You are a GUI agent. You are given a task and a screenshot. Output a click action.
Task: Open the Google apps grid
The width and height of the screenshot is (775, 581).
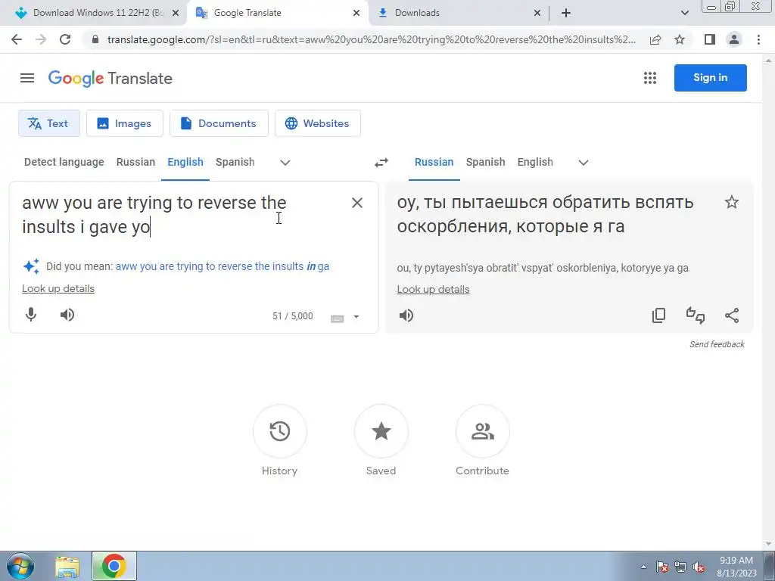coord(650,78)
